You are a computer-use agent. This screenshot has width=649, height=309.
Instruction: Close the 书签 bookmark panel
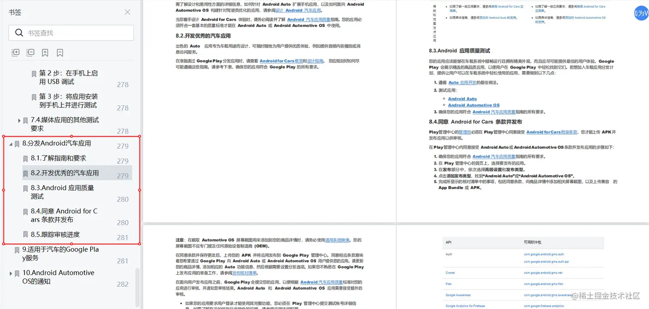tap(127, 12)
